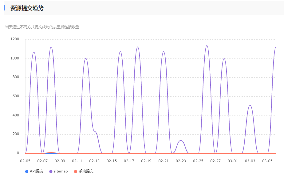Viewport: 284px width, 174px height.
Task: Click the 400 y-axis value
Action: pyautogui.click(x=16, y=115)
